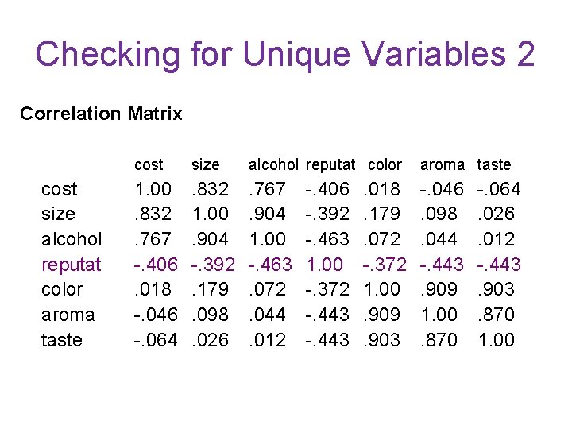
Task: Select the 'cost' row label
Action: tap(60, 189)
